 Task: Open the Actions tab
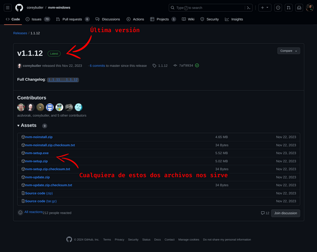[121, 19]
